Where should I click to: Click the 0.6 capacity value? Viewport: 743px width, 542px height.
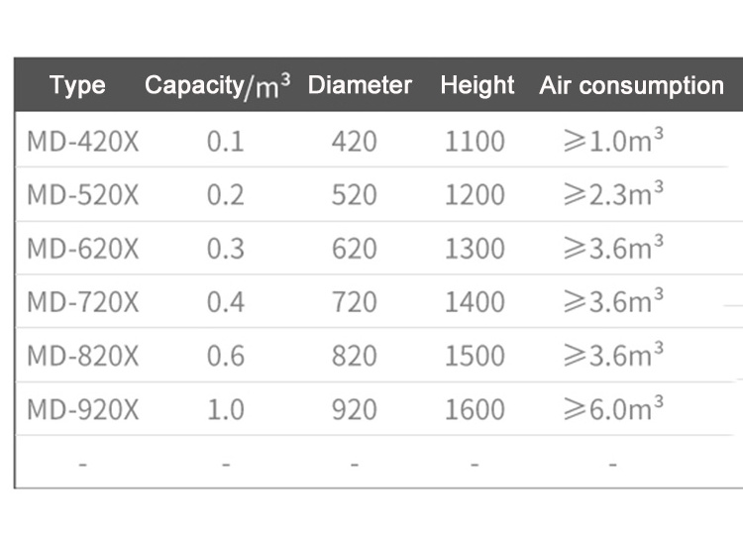pos(225,355)
